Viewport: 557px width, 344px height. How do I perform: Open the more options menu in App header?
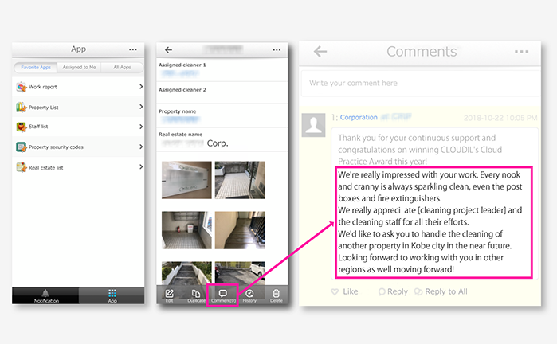(x=132, y=49)
